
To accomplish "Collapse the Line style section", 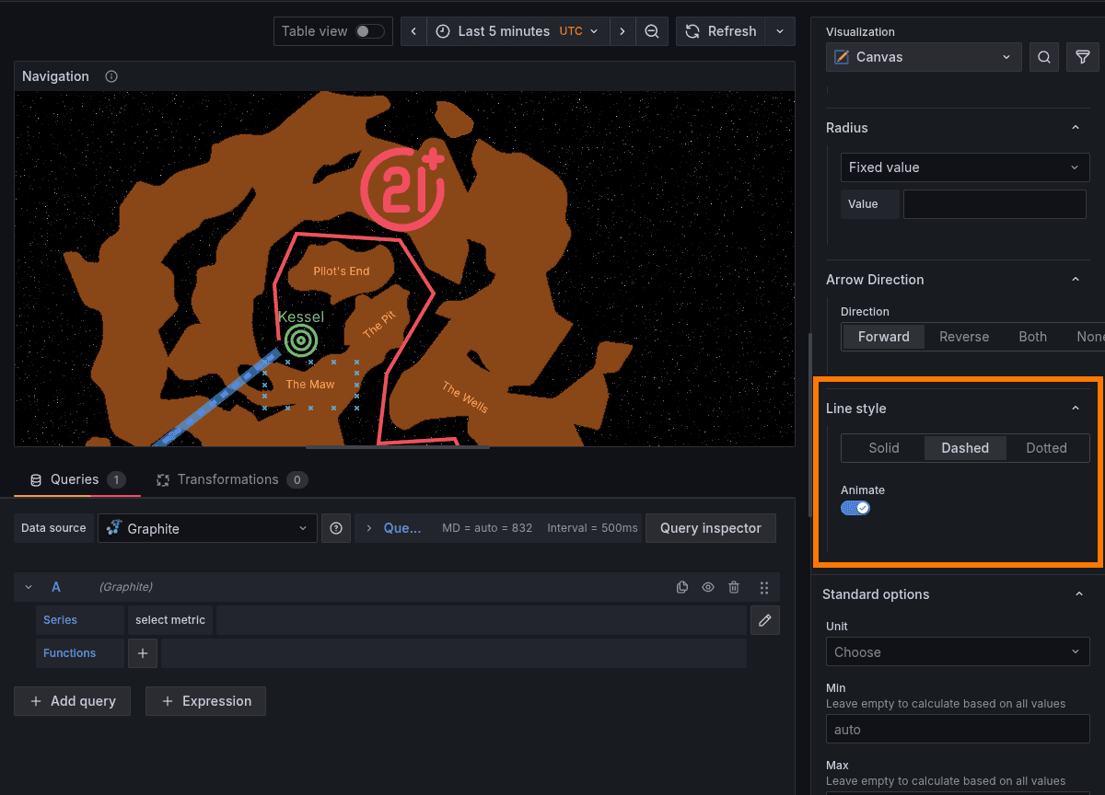I will 1075,408.
